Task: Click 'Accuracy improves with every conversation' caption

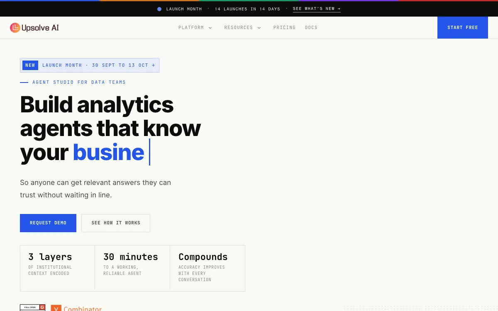Action: click(202, 273)
